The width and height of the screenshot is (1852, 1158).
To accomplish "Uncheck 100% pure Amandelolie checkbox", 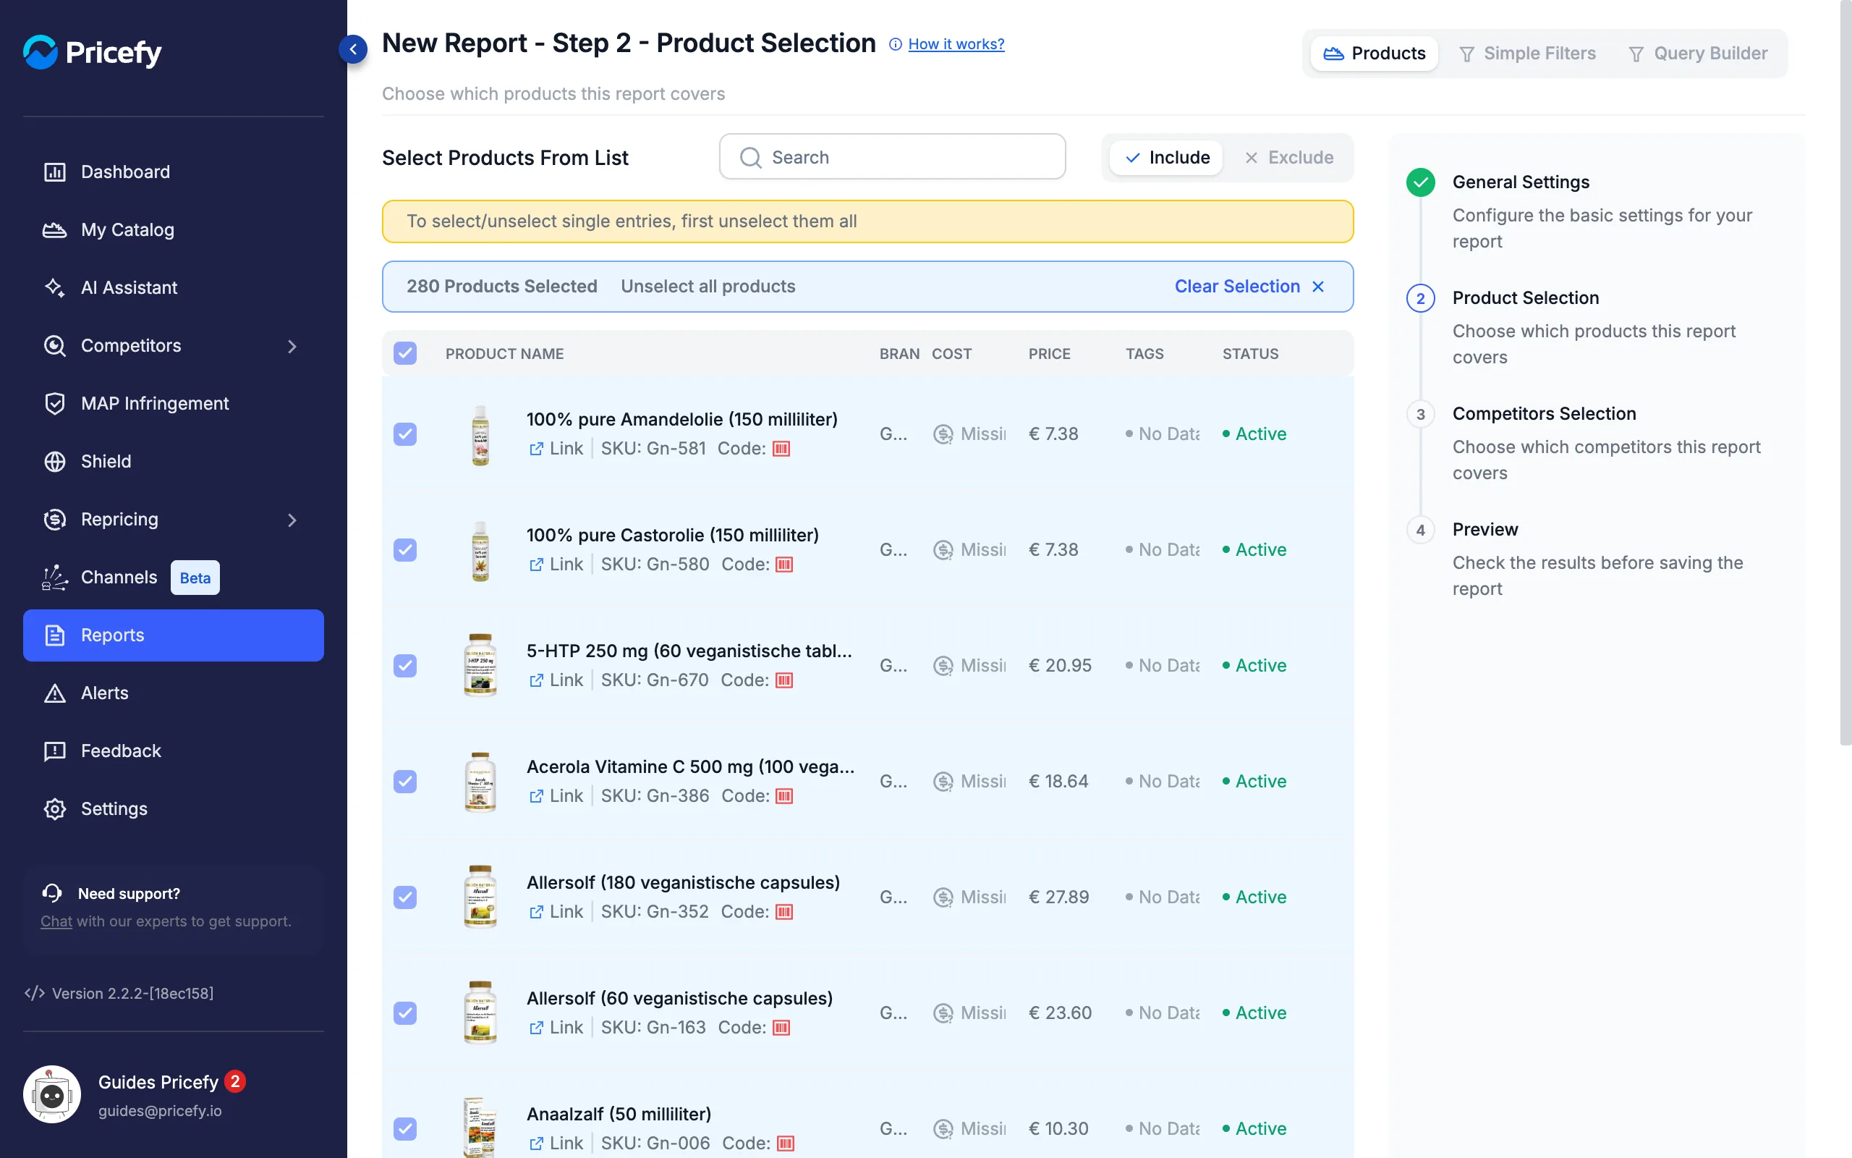I will pyautogui.click(x=405, y=434).
